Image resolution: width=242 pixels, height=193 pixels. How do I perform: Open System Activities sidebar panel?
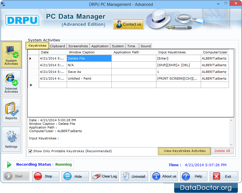pyautogui.click(x=11, y=55)
